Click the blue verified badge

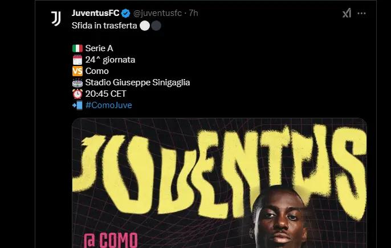point(125,13)
